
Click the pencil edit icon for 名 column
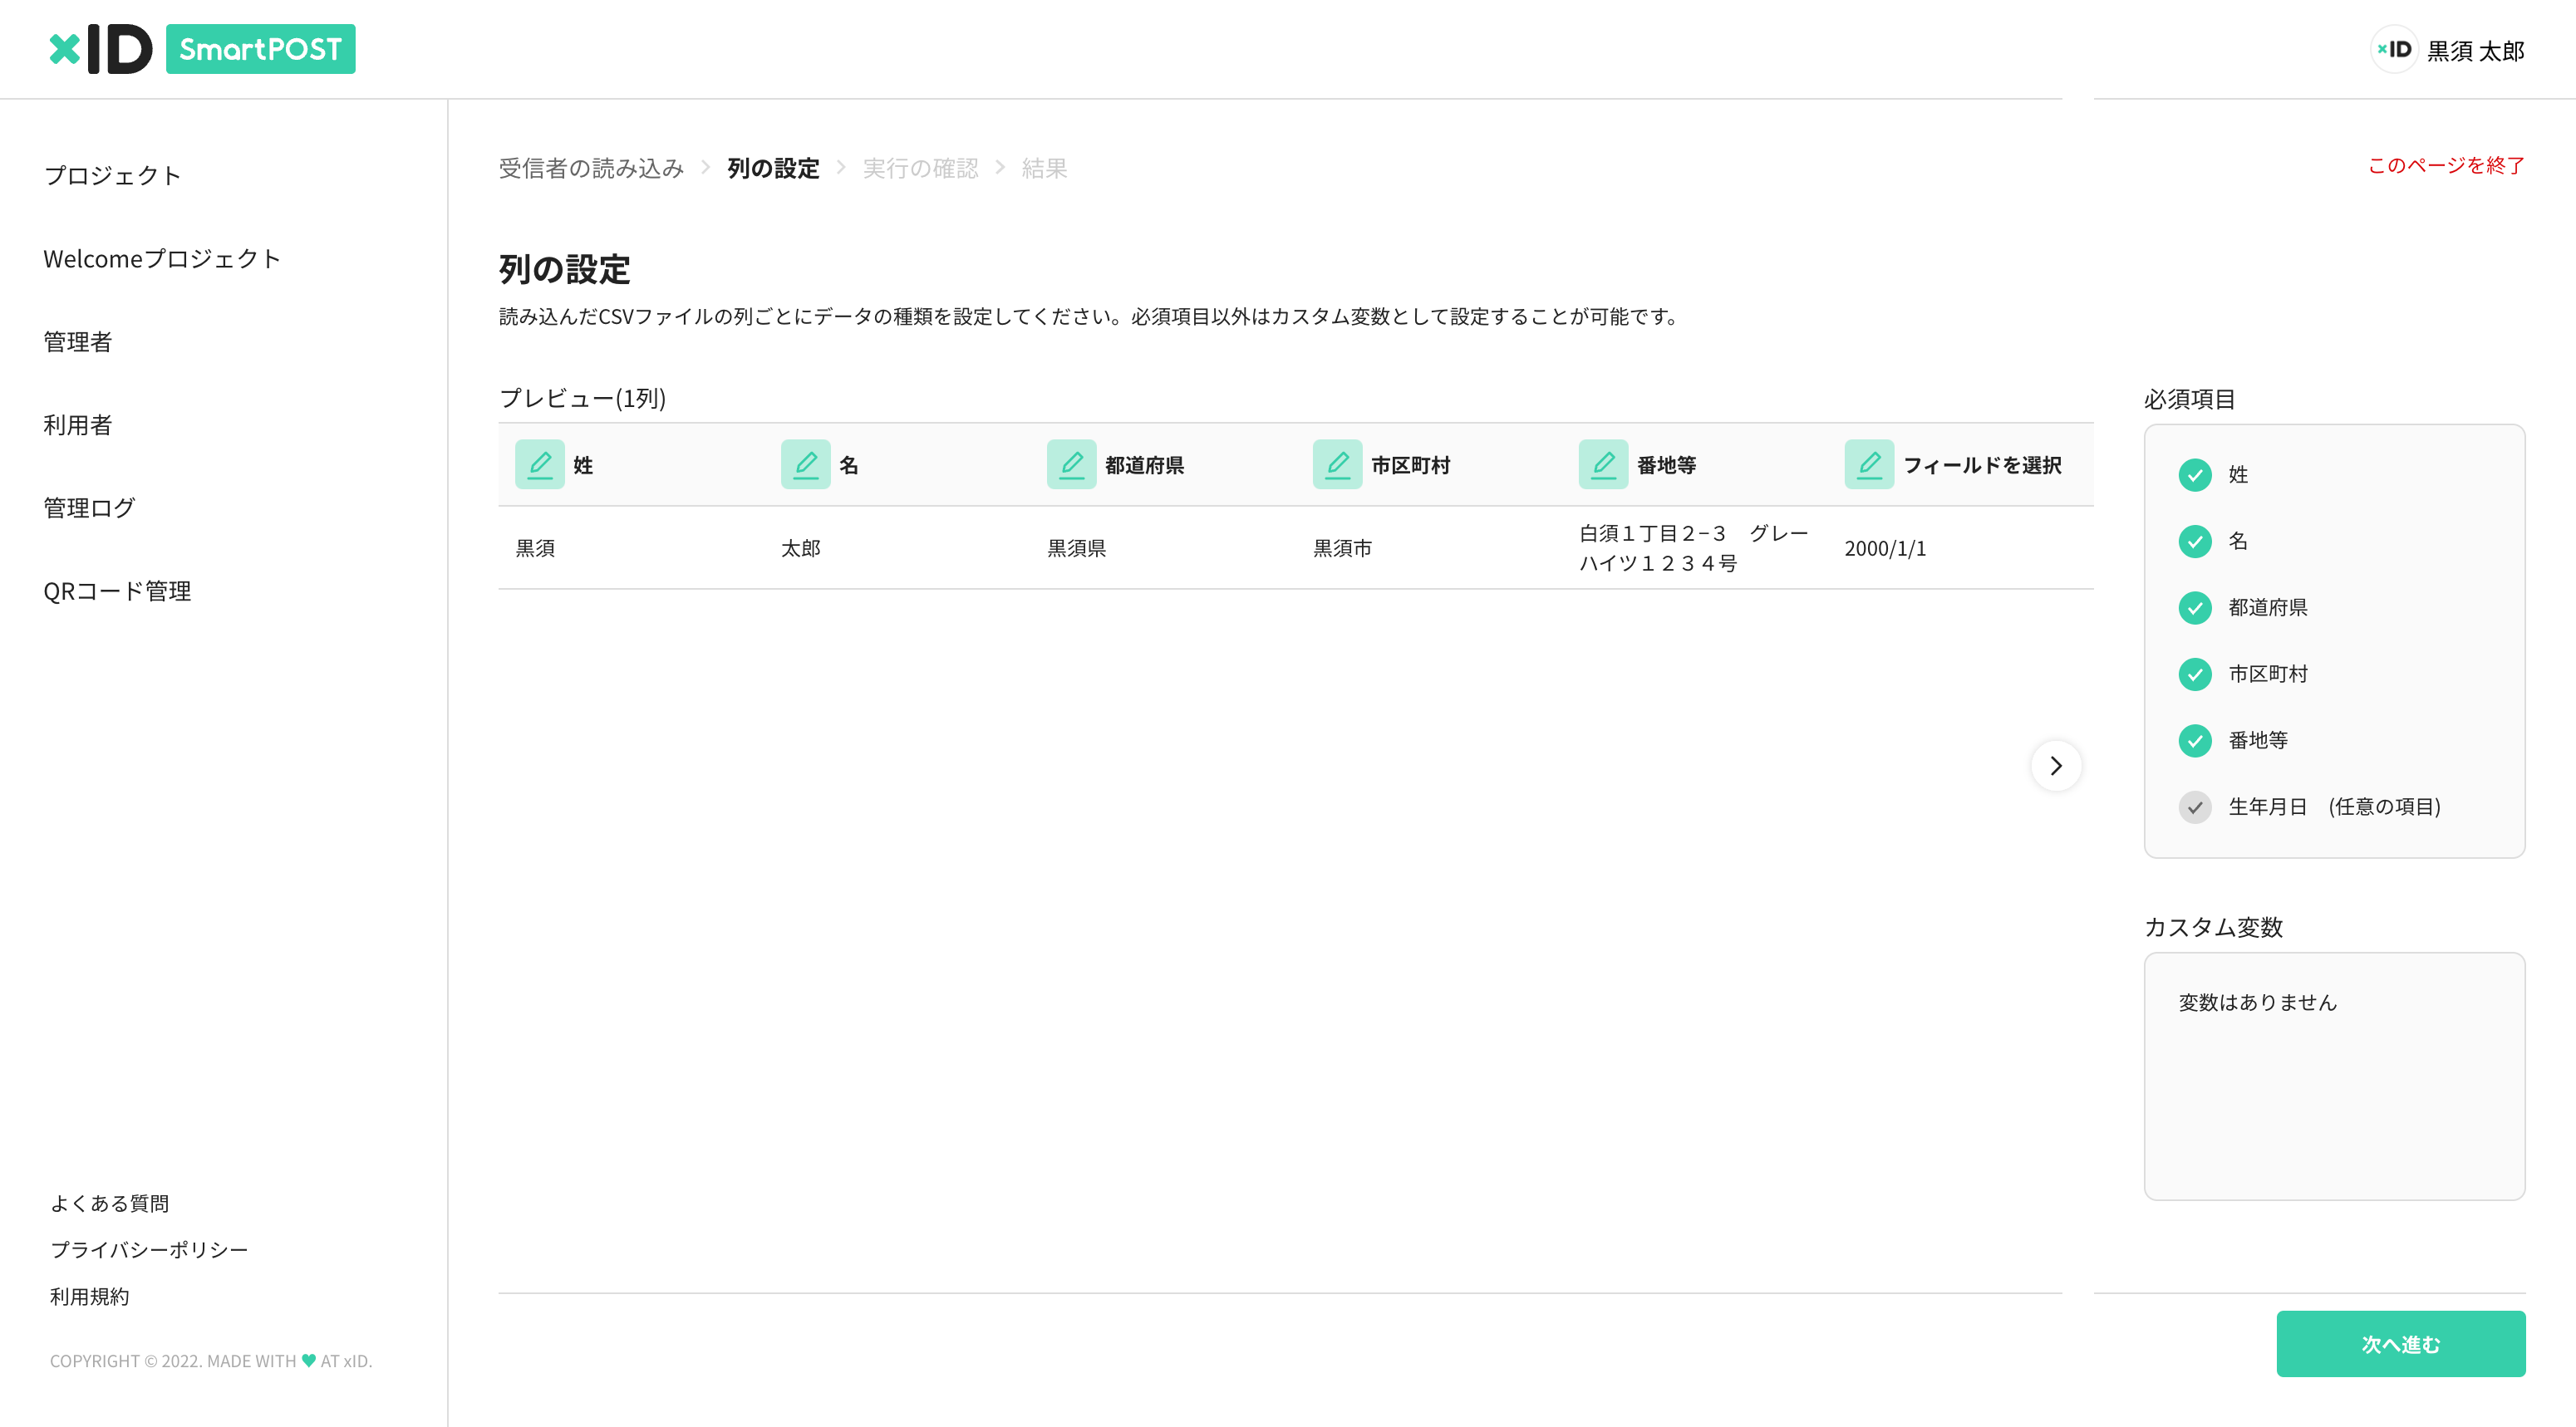click(806, 463)
